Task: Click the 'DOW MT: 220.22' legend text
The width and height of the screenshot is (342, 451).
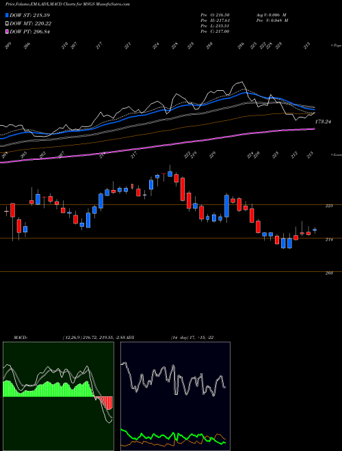Action: (31, 23)
